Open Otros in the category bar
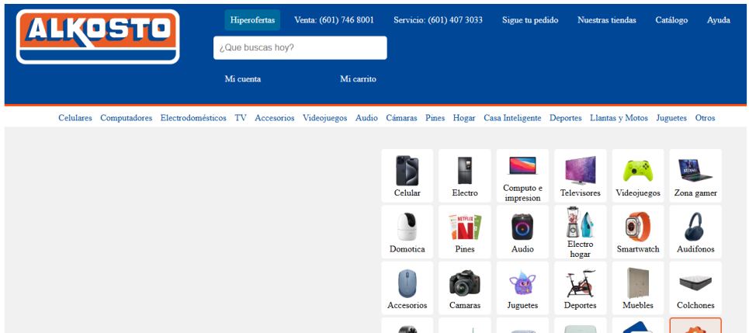This screenshot has width=749, height=333. [705, 118]
